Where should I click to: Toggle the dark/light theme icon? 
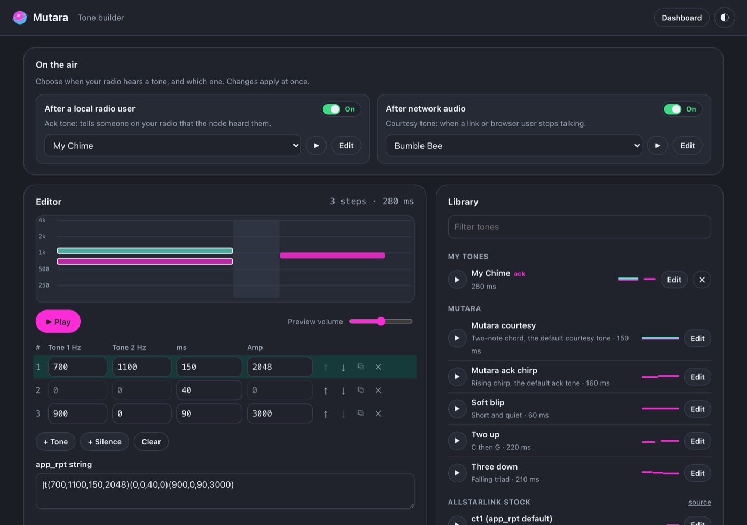pos(725,18)
